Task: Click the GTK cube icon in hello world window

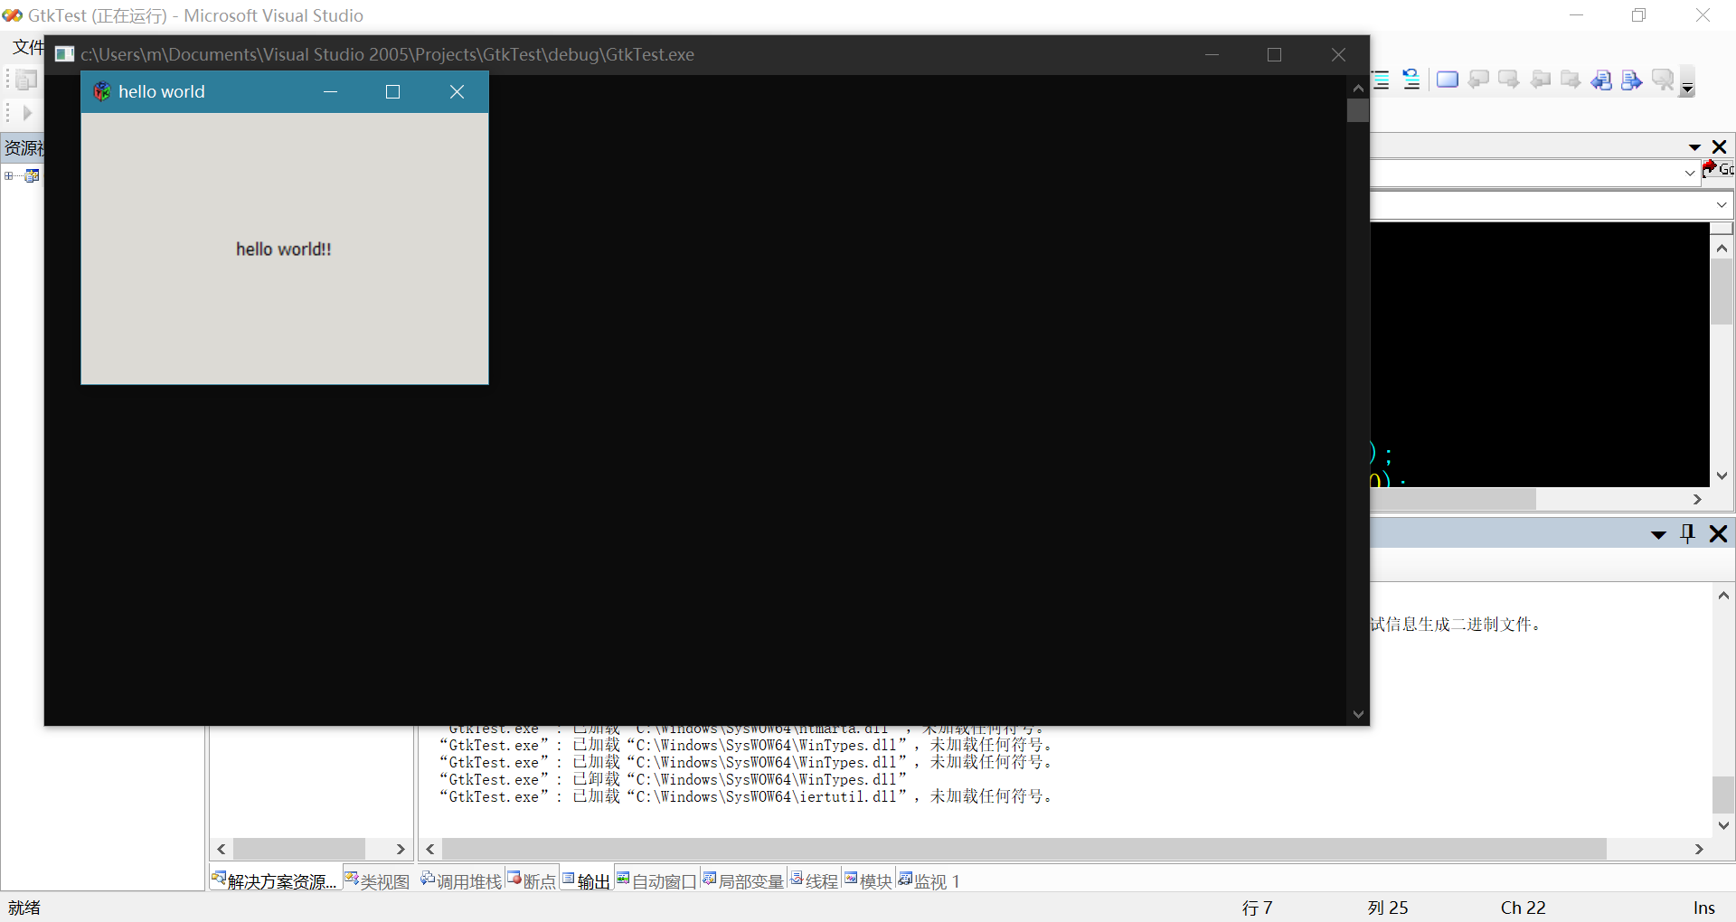Action: (102, 91)
